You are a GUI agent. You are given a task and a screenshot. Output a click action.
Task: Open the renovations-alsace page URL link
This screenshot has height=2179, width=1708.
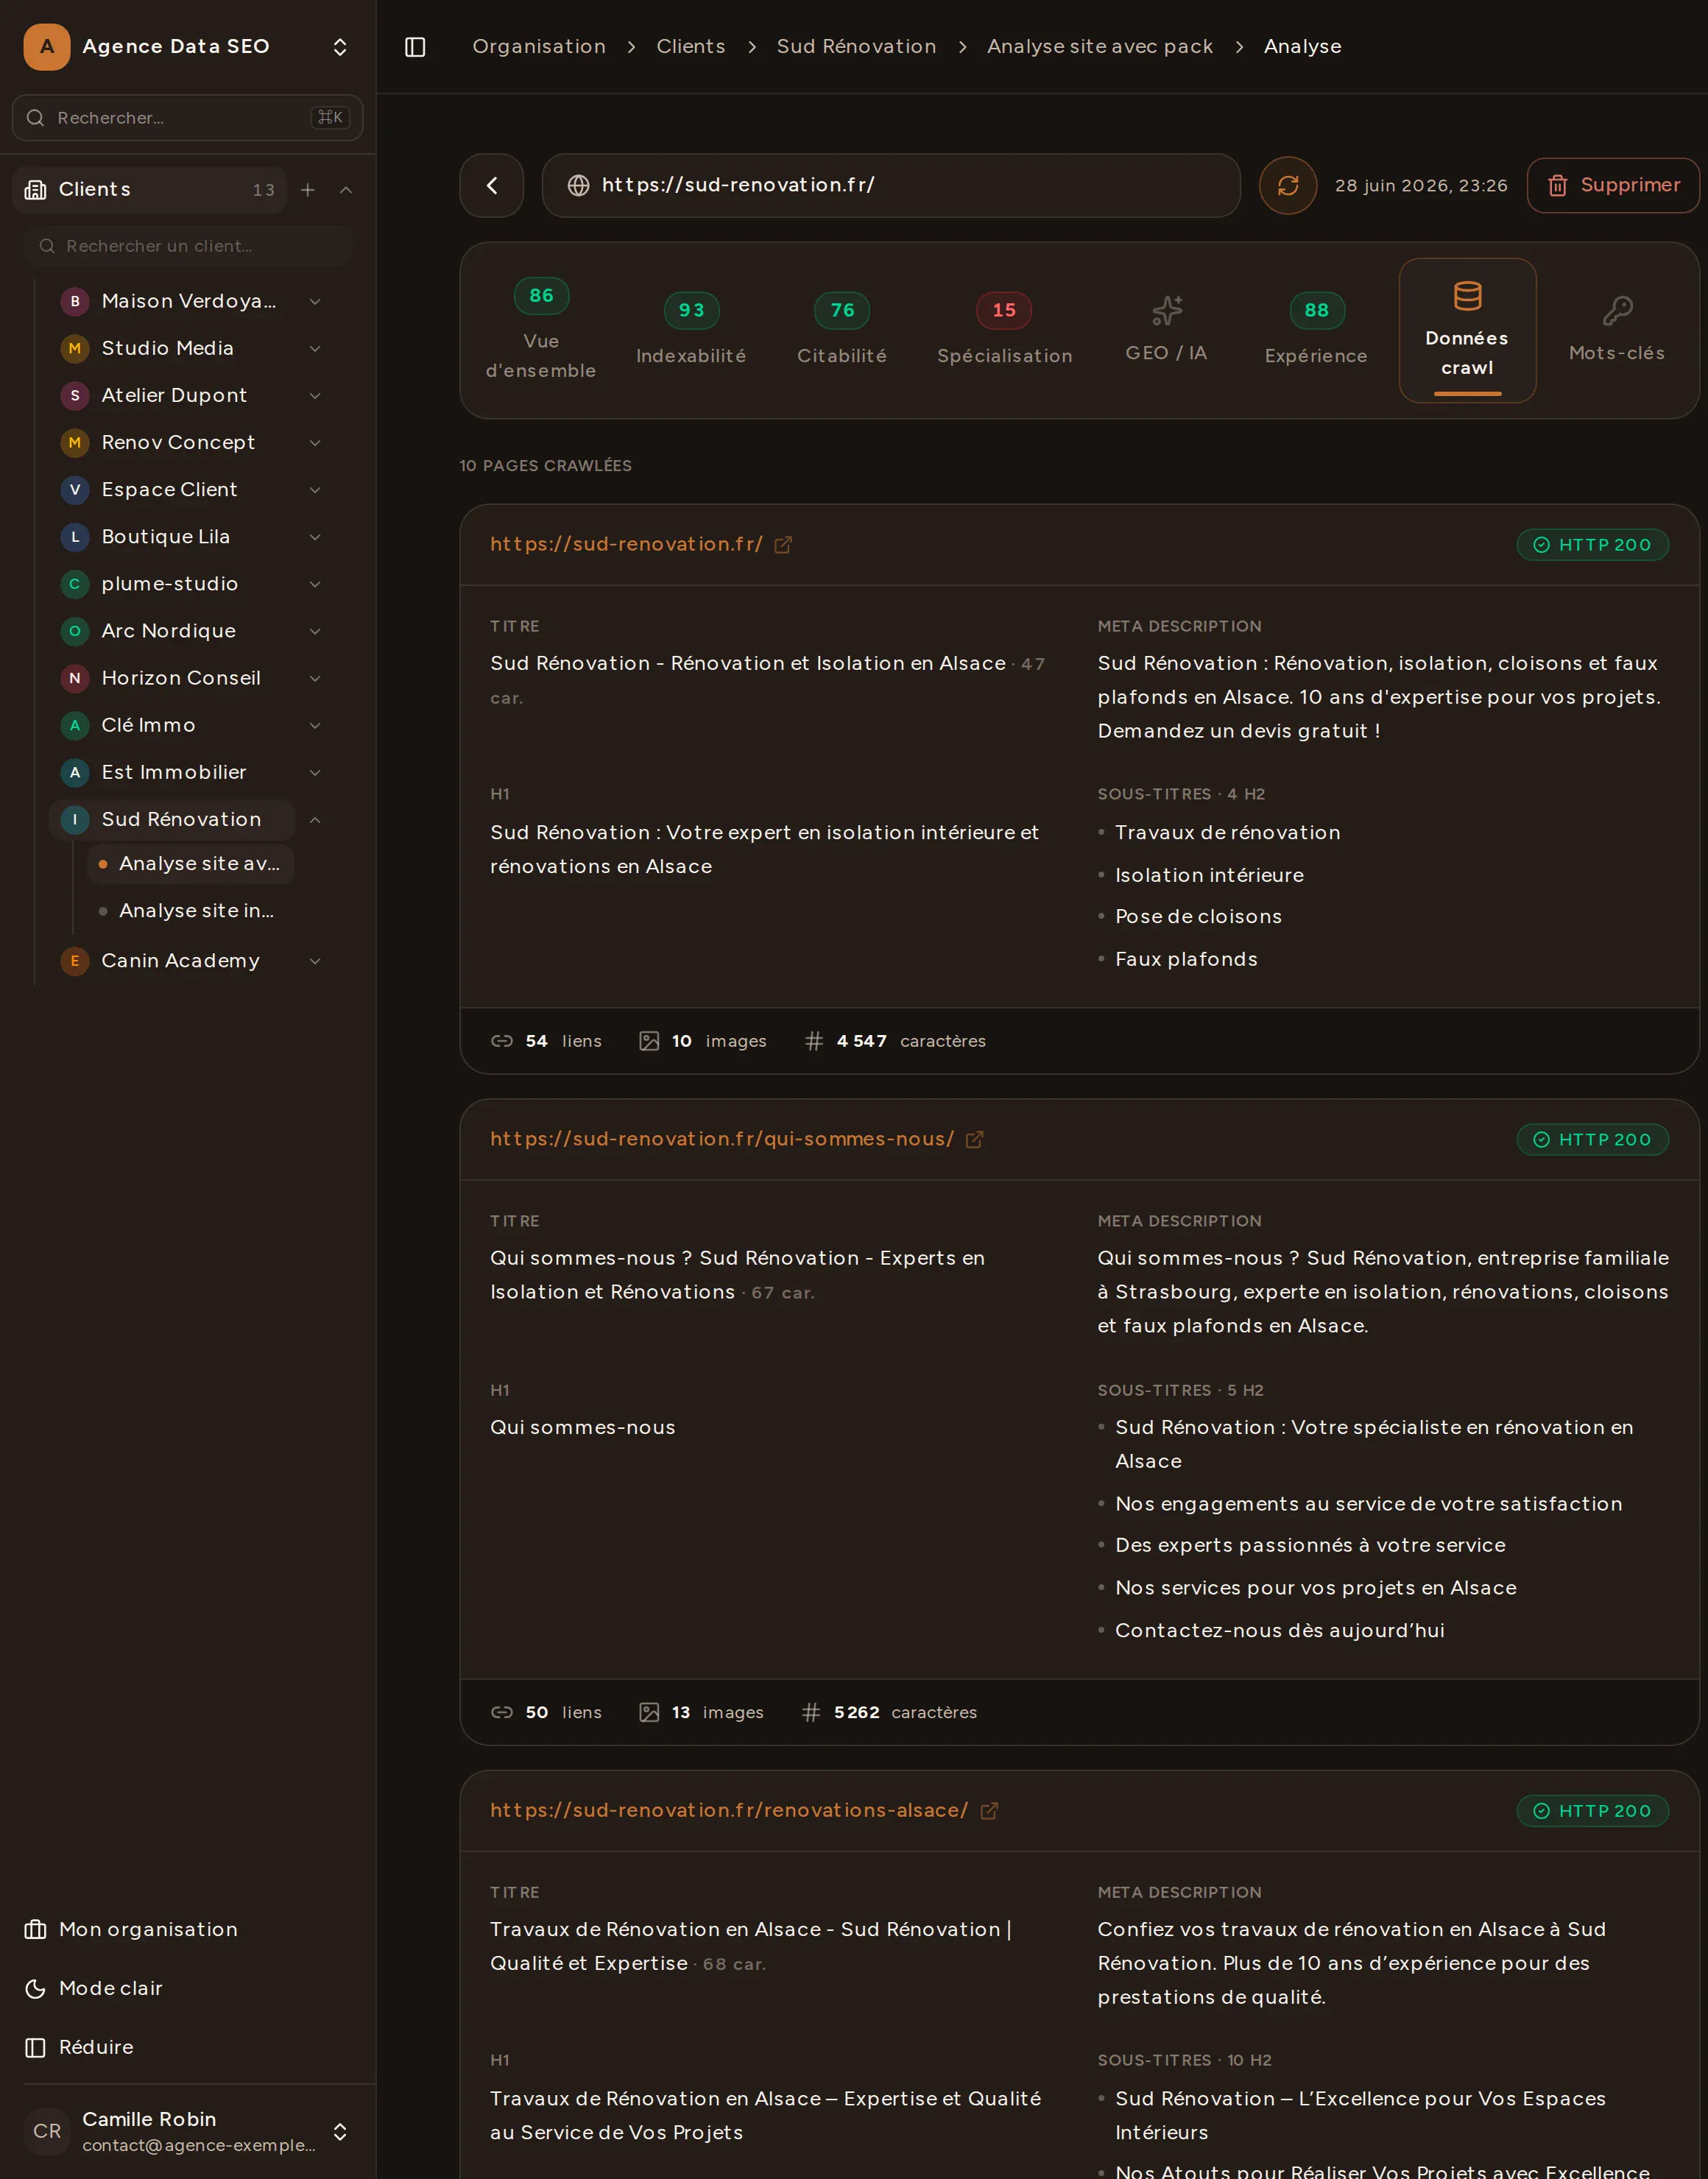(x=729, y=1810)
